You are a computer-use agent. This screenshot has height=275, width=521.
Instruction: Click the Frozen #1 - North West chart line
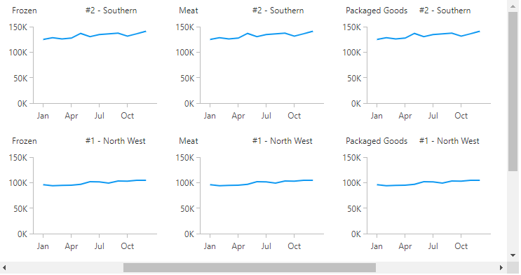(x=95, y=182)
